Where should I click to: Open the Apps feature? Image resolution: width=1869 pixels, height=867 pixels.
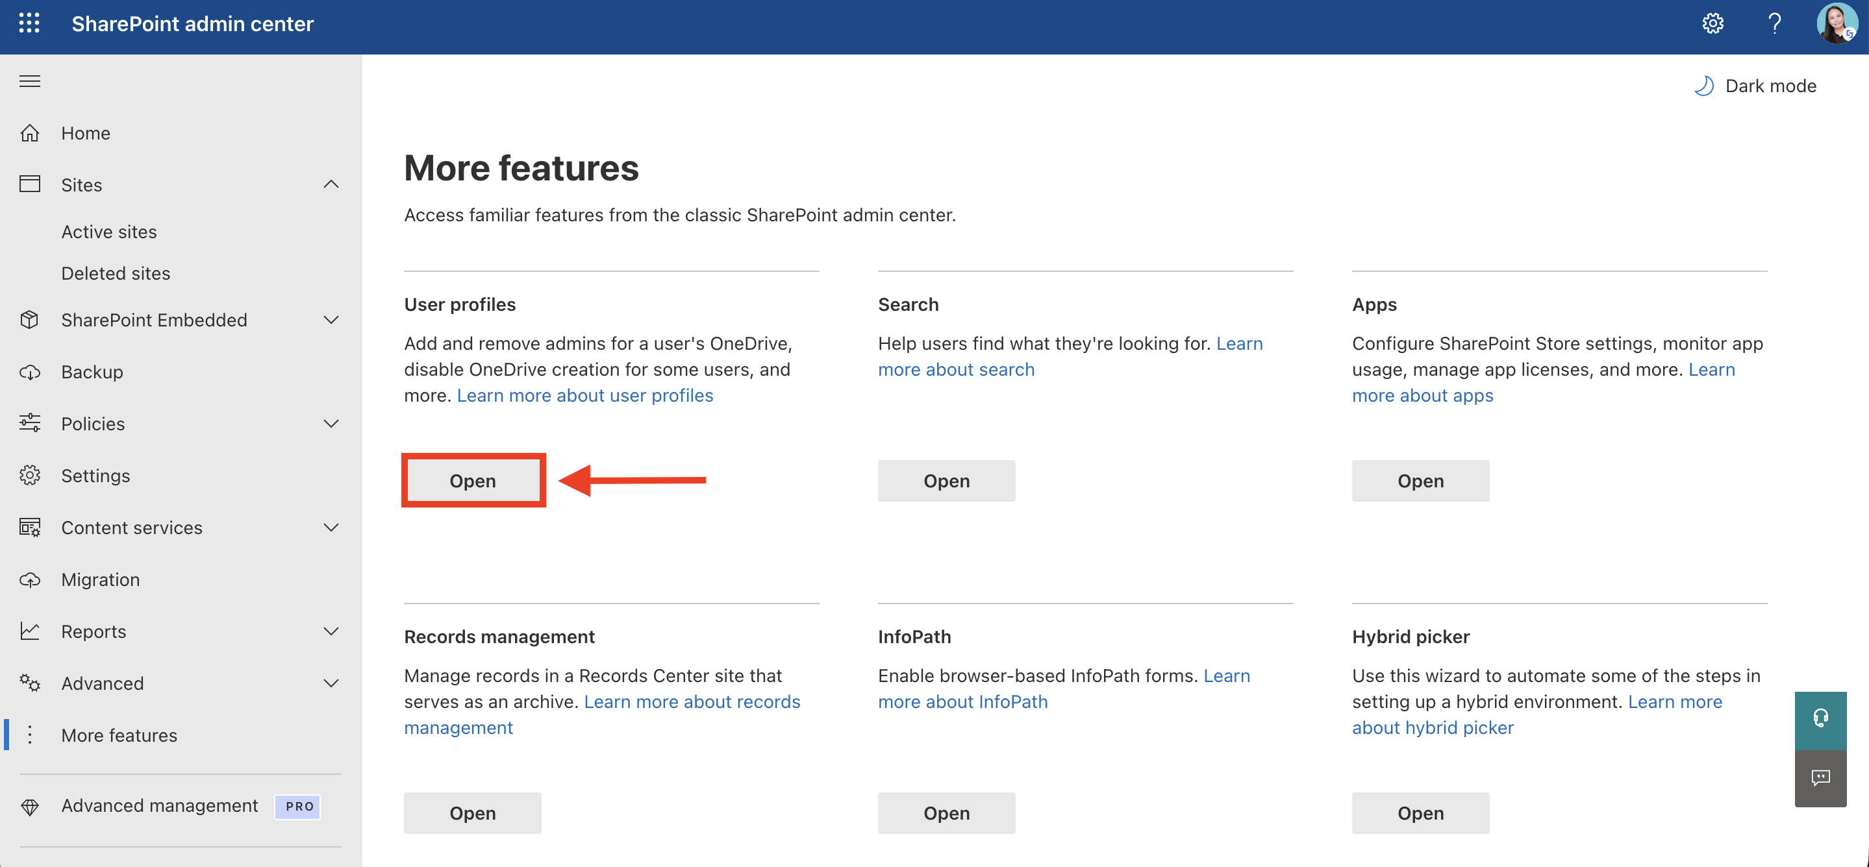click(x=1420, y=481)
